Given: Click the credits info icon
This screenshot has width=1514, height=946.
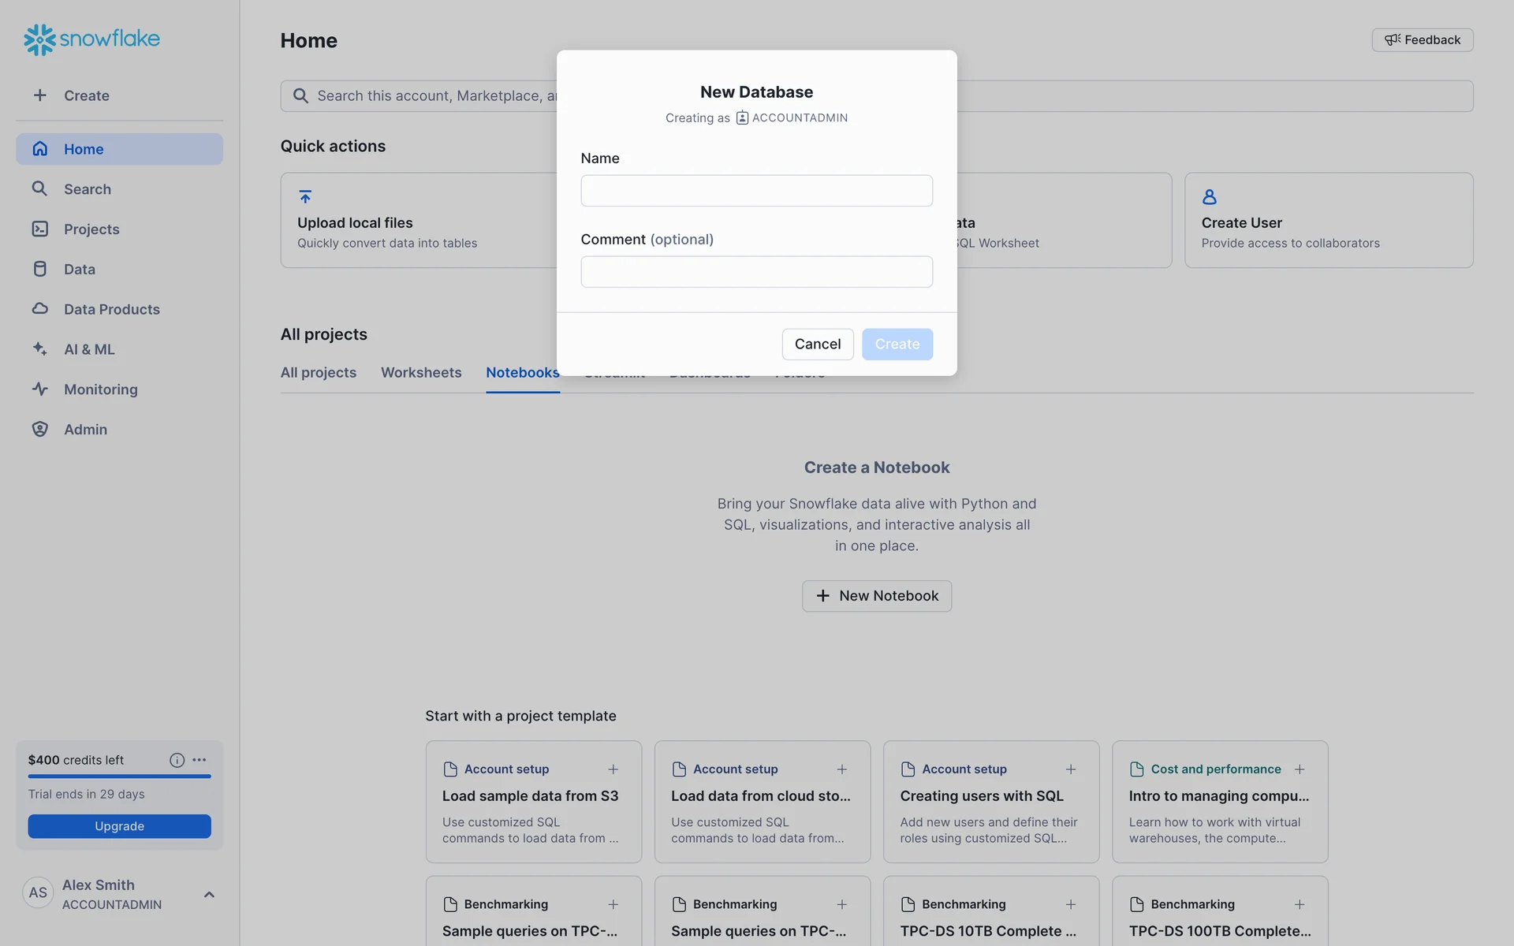Looking at the screenshot, I should 177,760.
